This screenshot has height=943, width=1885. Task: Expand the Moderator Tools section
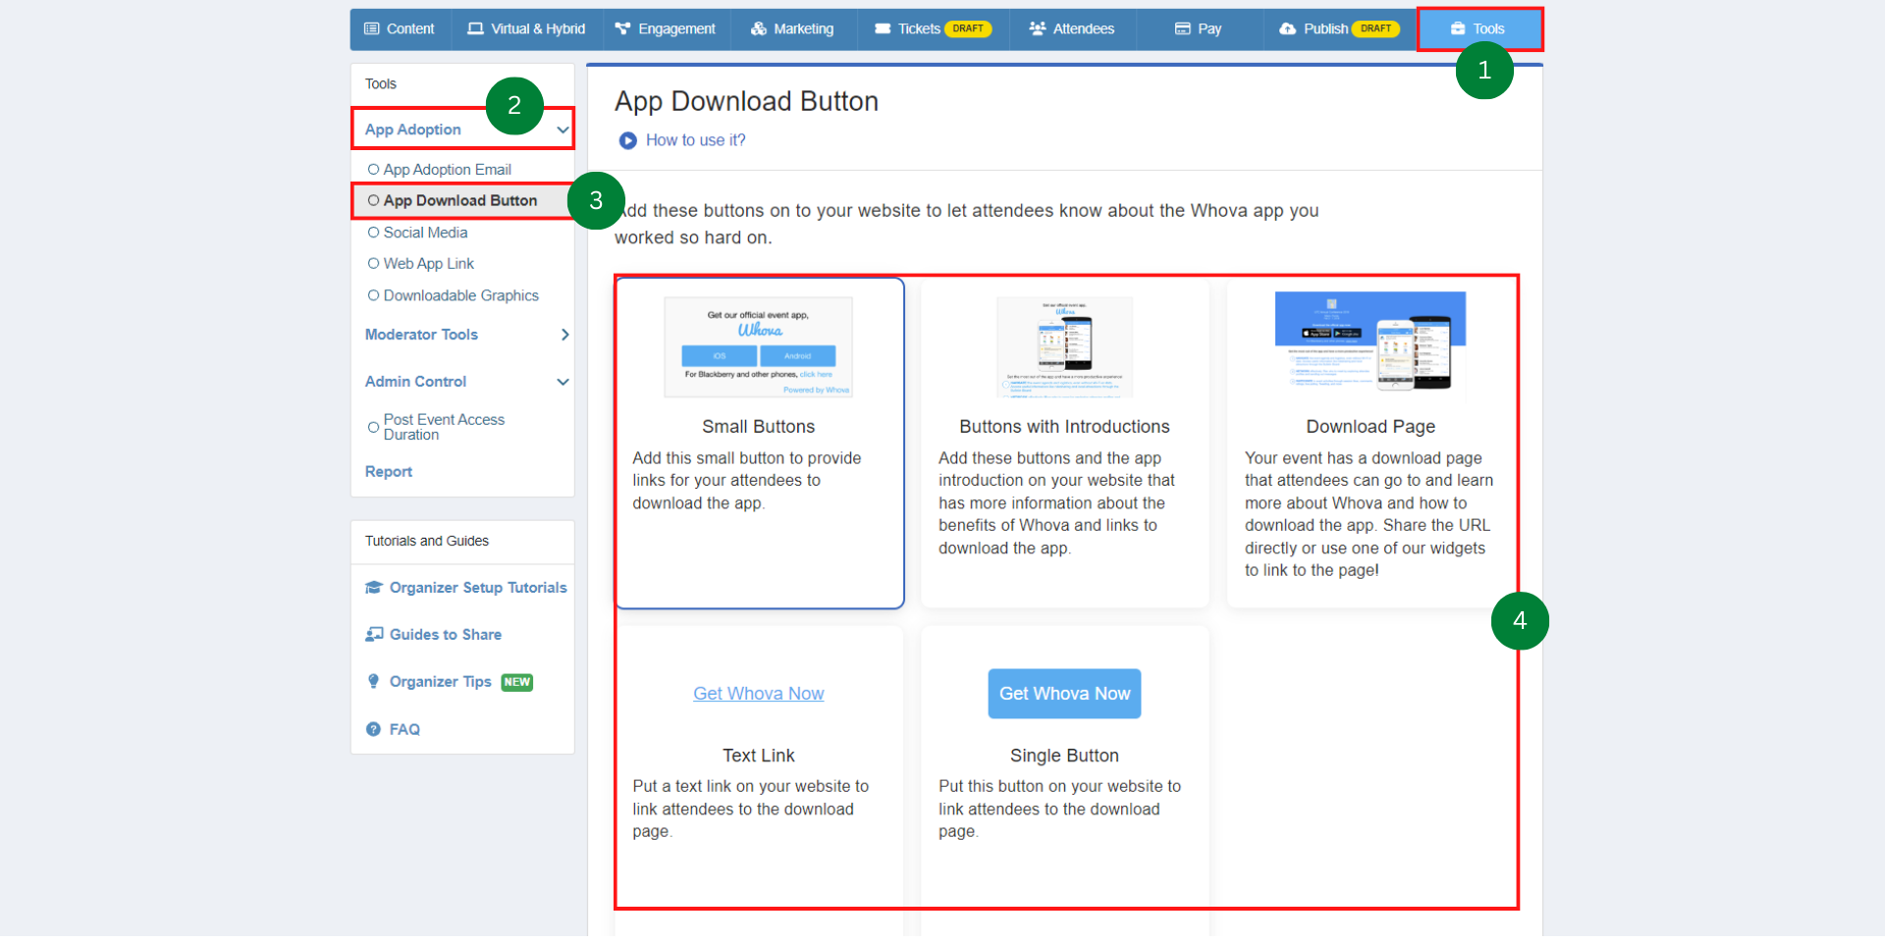(x=565, y=335)
